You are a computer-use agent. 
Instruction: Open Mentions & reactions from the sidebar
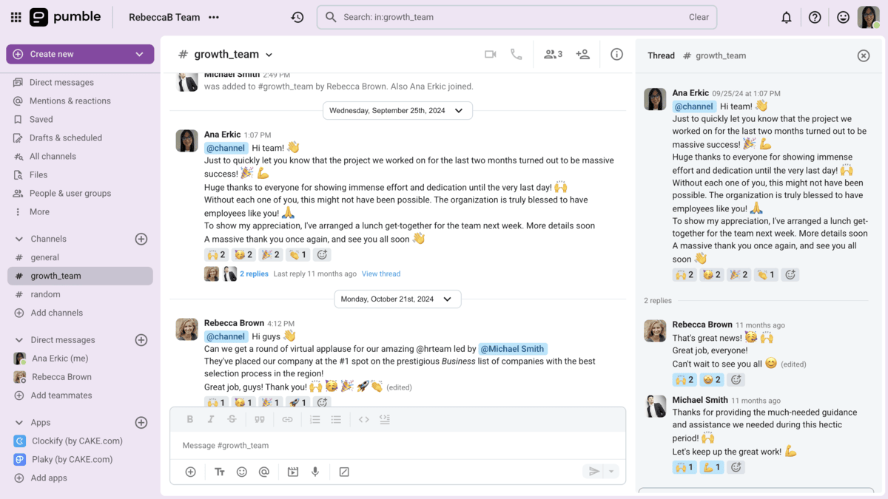(69, 101)
